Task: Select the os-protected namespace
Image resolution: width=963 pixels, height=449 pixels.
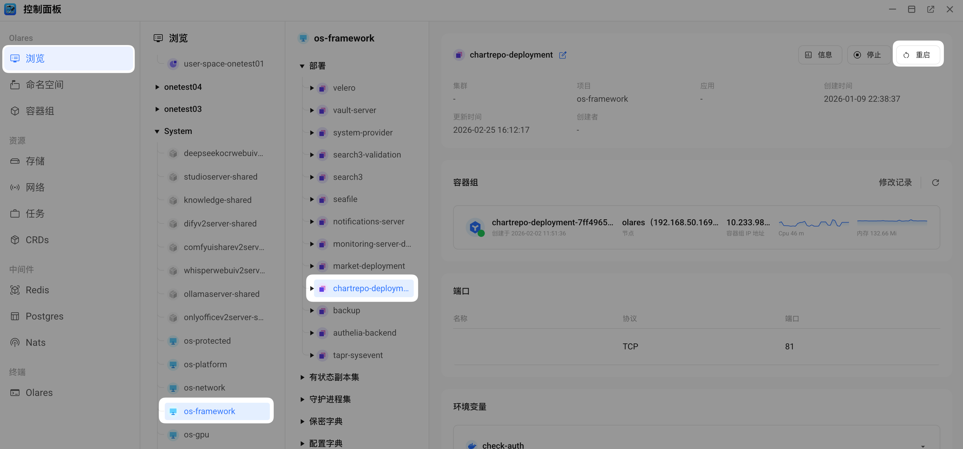Action: [207, 341]
